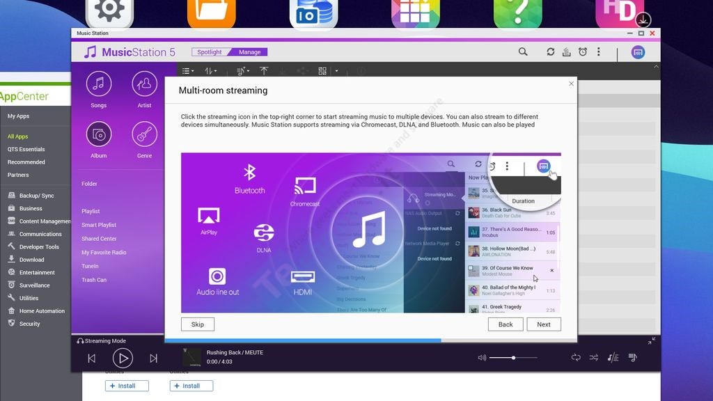
Task: Toggle shuffle mode in the player
Action: (594, 358)
